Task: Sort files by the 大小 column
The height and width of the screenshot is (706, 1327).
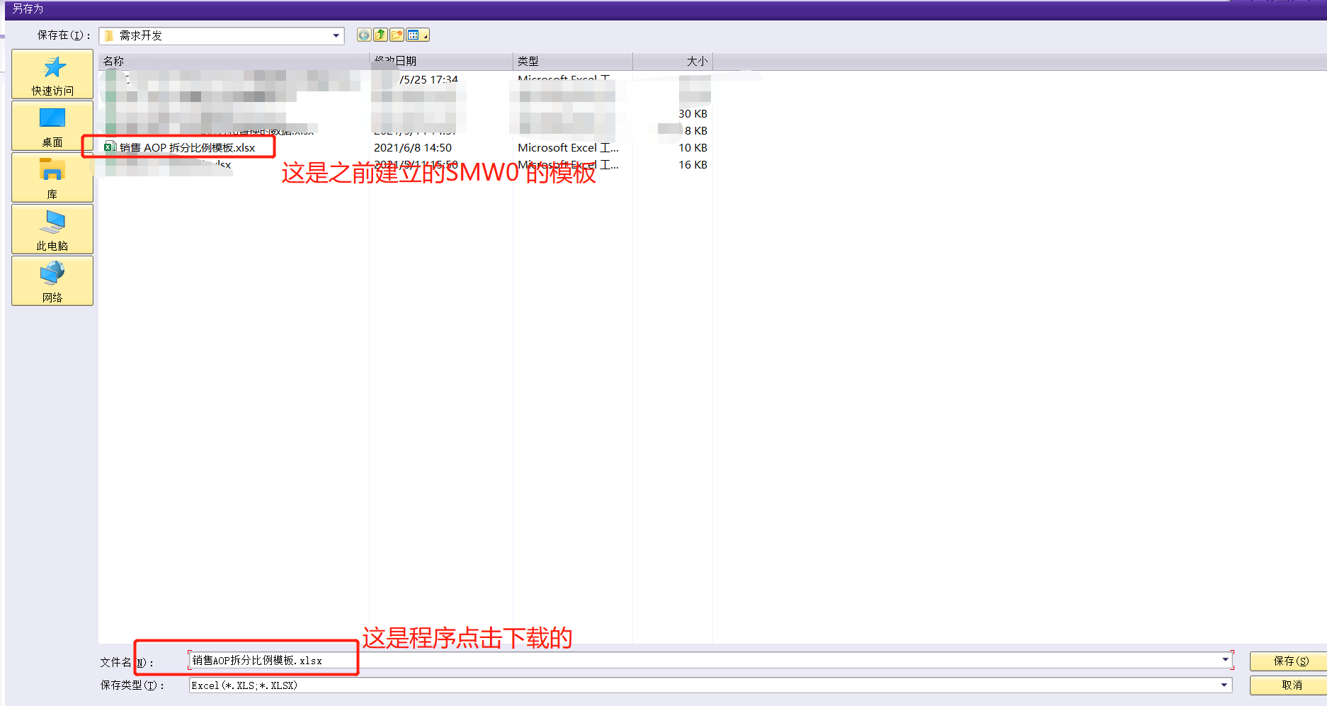Action: tap(673, 61)
